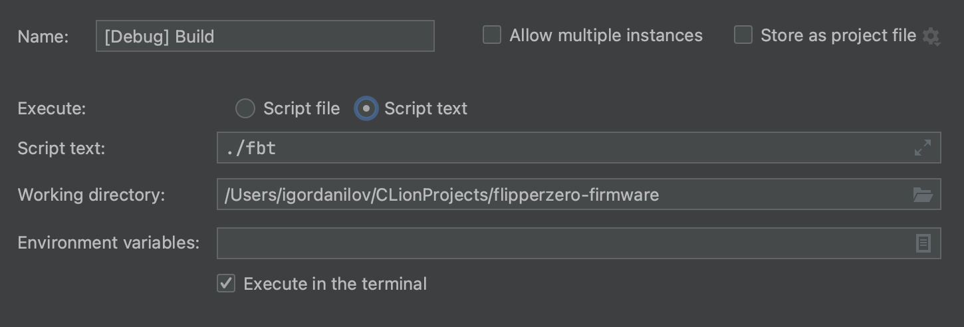Click the "Name:" label
The width and height of the screenshot is (964, 327).
43,37
